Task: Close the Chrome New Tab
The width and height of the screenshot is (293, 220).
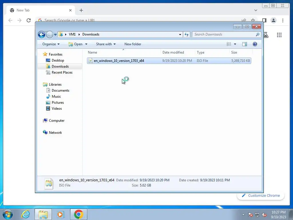Action: click(x=70, y=10)
